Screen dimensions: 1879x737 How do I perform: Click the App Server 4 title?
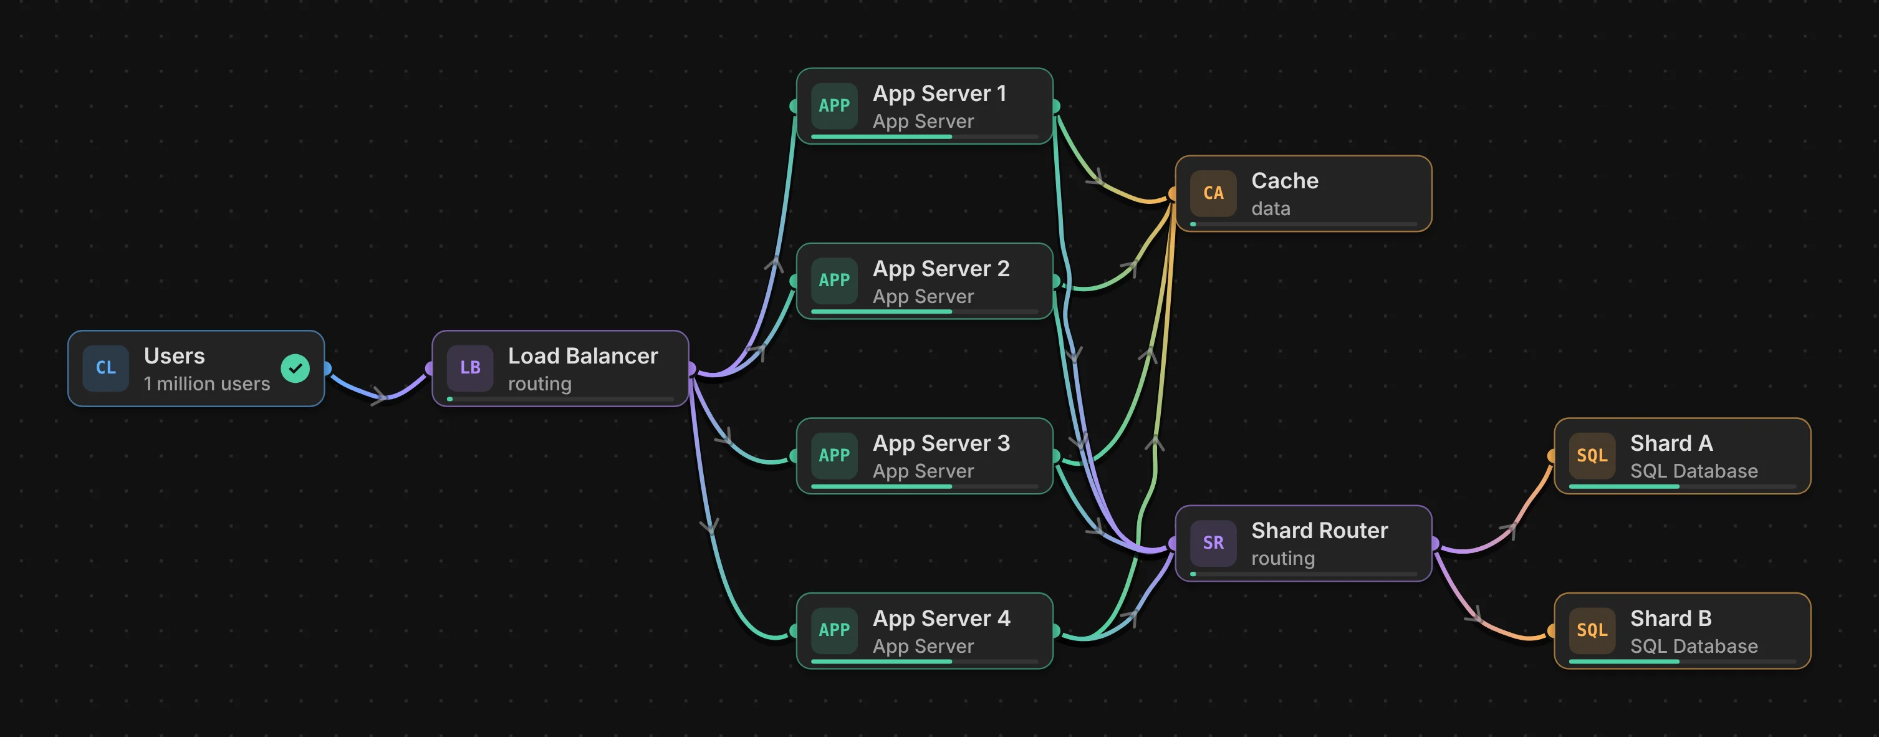click(941, 618)
